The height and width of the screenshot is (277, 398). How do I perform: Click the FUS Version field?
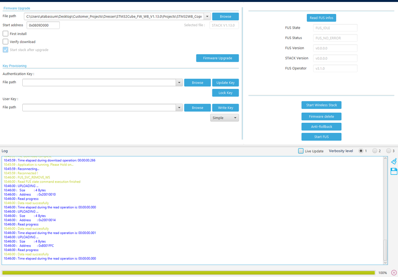pos(335,48)
